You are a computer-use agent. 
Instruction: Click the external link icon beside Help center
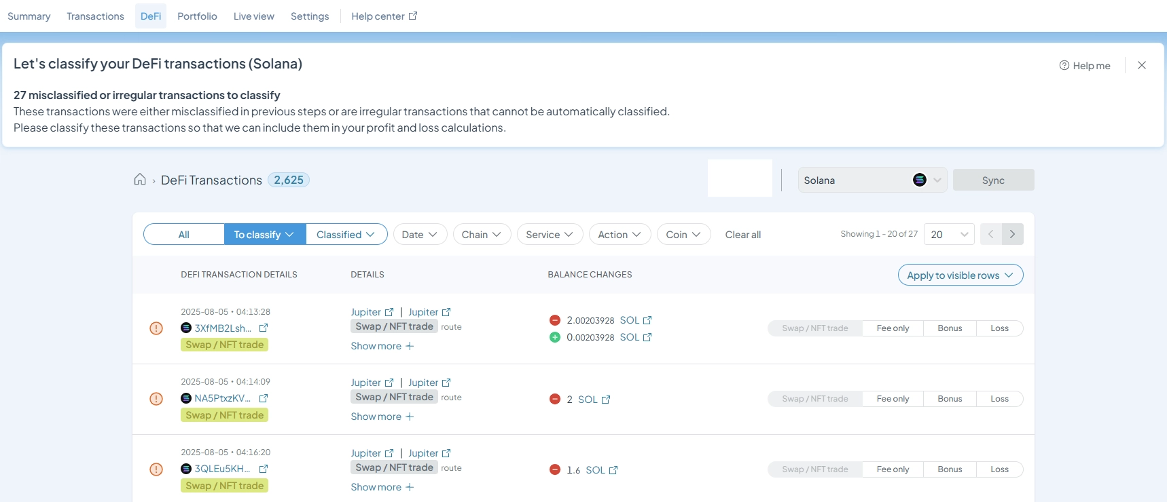pyautogui.click(x=412, y=16)
